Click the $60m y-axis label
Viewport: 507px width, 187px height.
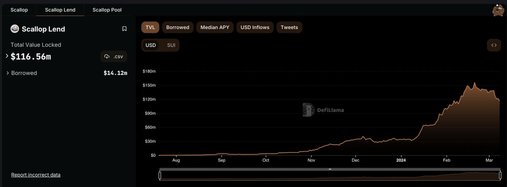150,127
